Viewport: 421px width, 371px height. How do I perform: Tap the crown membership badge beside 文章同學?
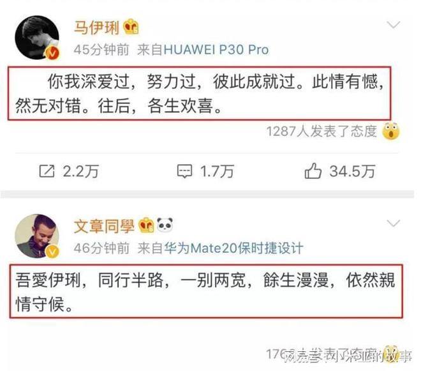[x=146, y=225]
